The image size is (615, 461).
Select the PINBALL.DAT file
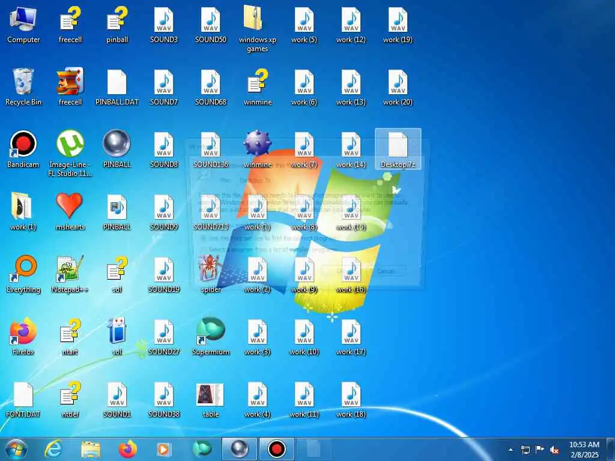tap(117, 87)
